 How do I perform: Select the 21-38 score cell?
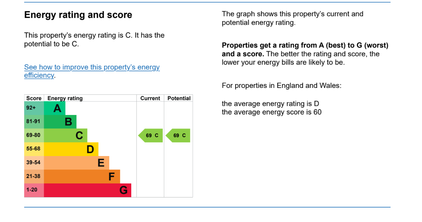point(34,177)
